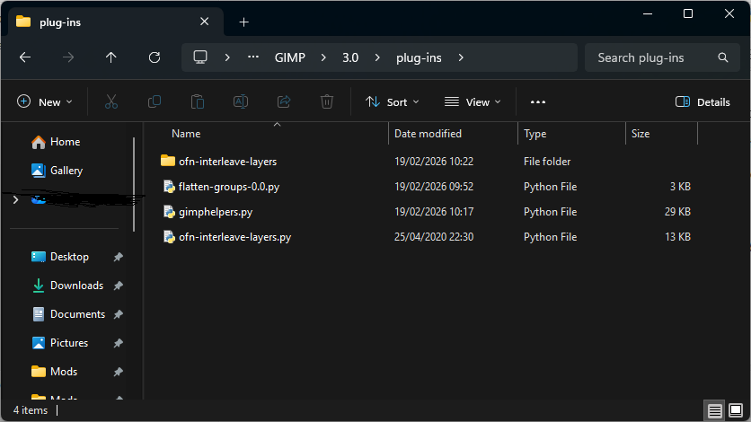The image size is (751, 422).
Task: Click the GIMP breadcrumb in address bar
Action: click(x=289, y=57)
